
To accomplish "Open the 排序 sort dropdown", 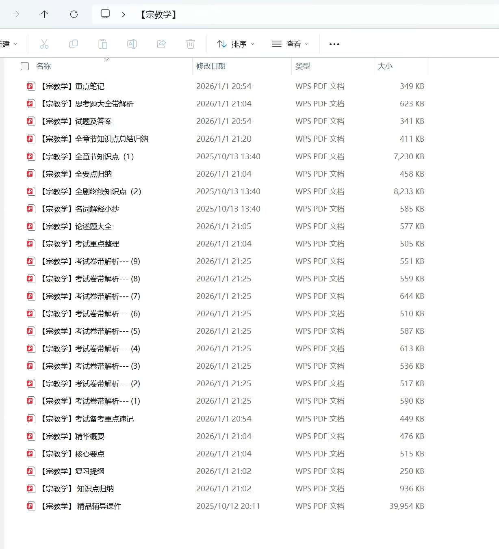I will point(236,44).
